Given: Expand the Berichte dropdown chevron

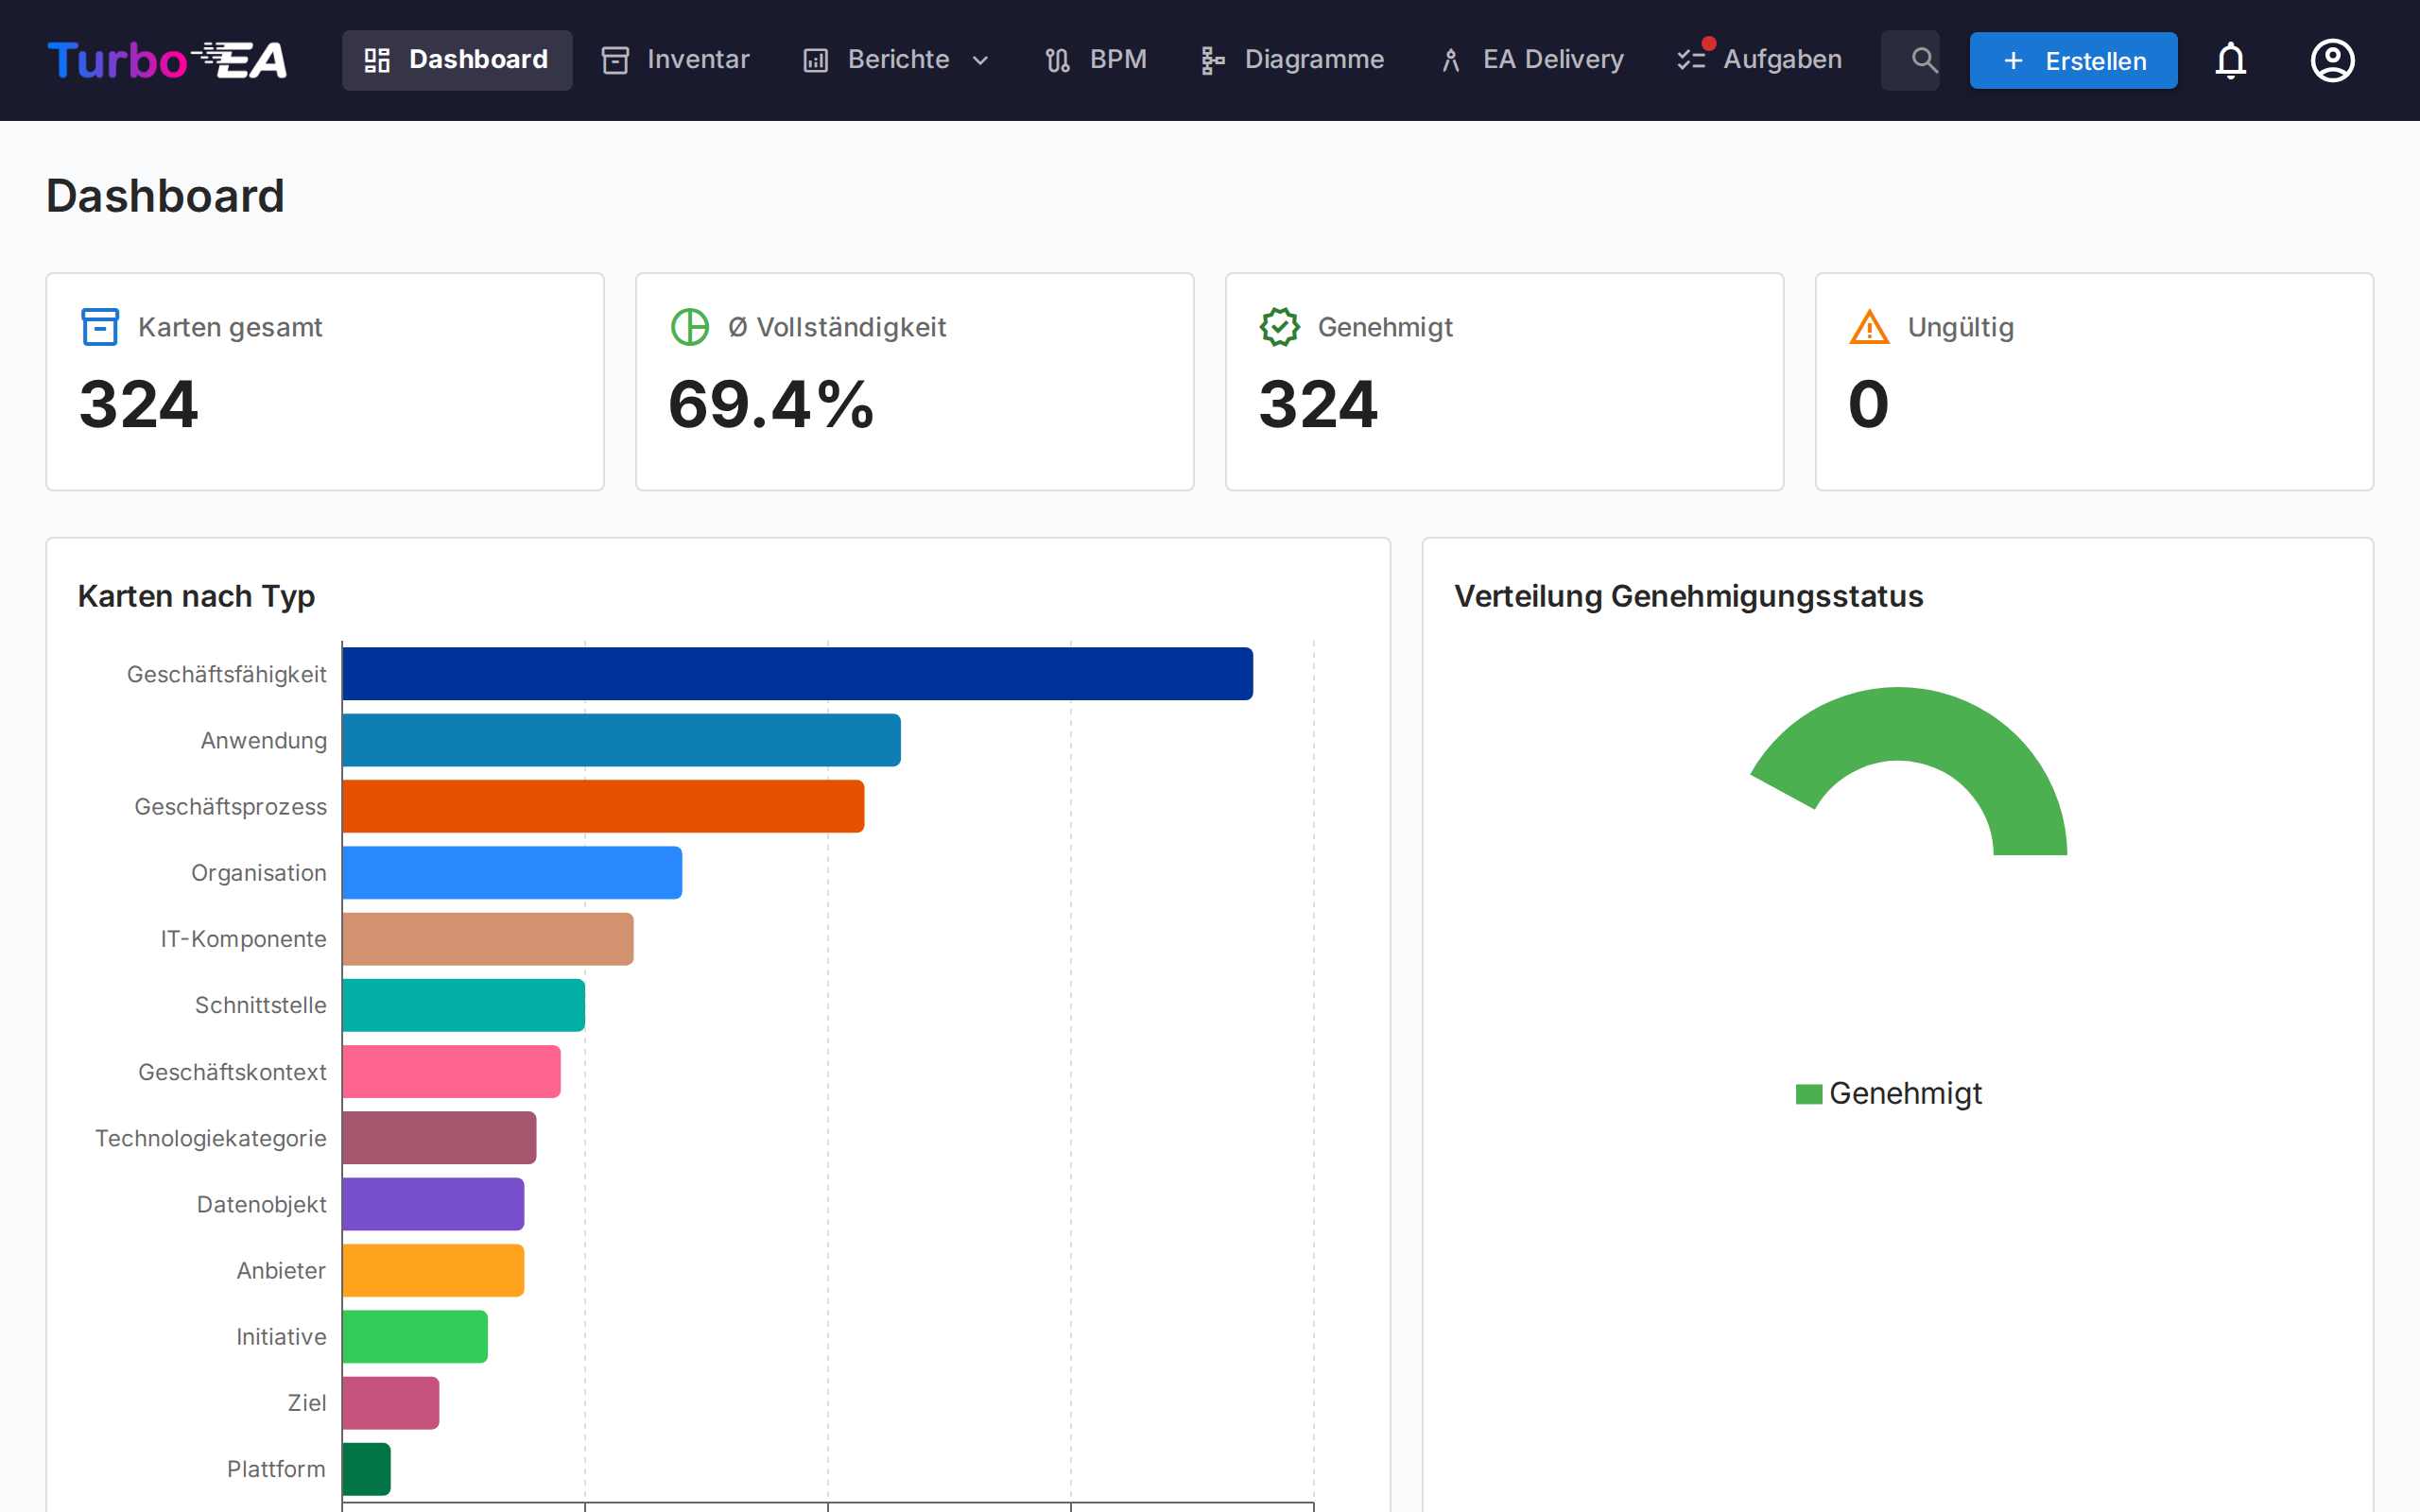Looking at the screenshot, I should pyautogui.click(x=979, y=60).
